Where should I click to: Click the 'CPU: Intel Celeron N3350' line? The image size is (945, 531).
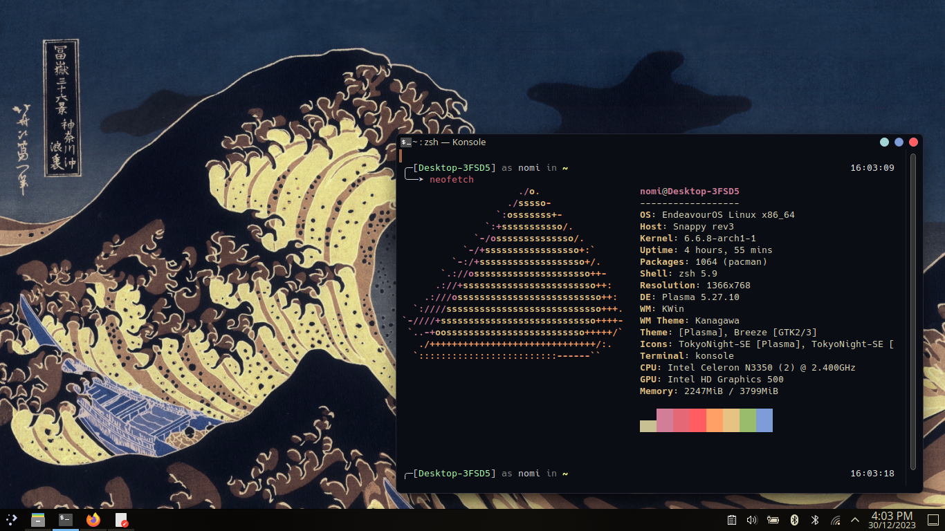click(748, 368)
